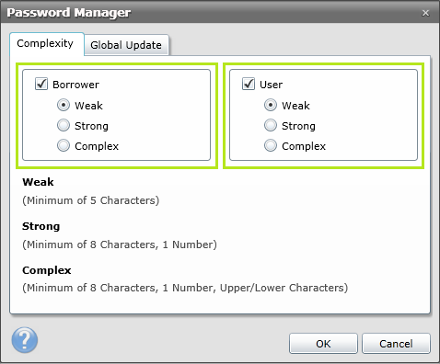Image resolution: width=440 pixels, height=364 pixels.
Task: Open help with the blue question mark icon
Action: click(x=25, y=340)
